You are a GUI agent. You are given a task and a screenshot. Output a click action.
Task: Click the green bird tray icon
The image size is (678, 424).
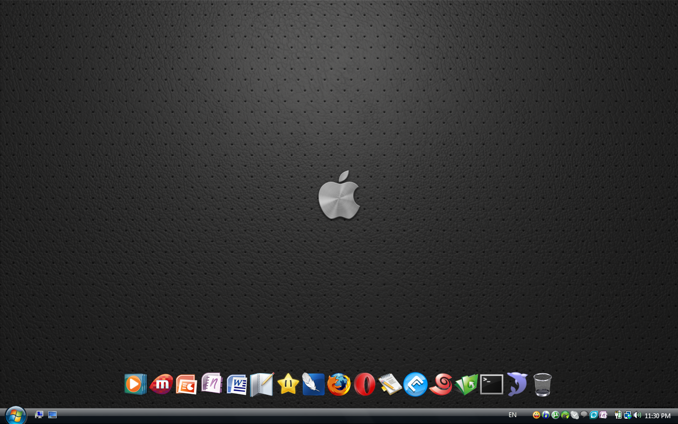(565, 415)
